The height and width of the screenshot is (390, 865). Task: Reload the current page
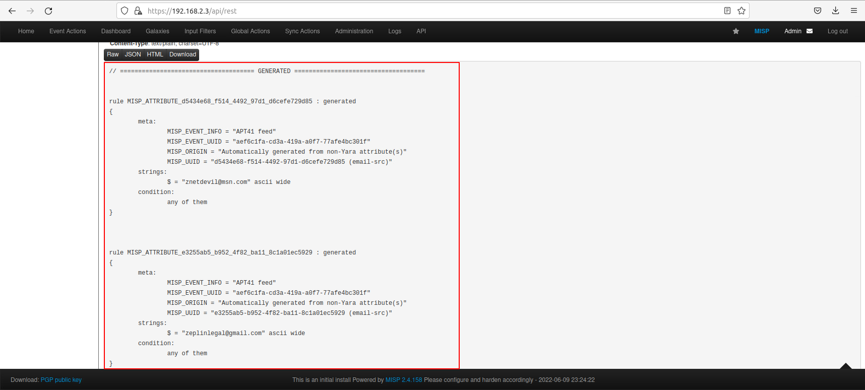(48, 11)
